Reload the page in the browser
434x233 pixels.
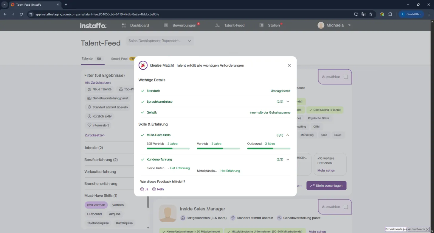click(x=21, y=14)
